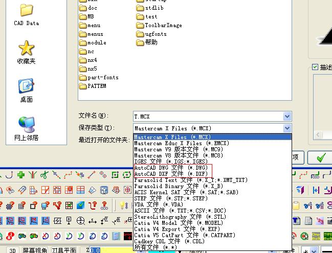The image size is (332, 253).
Task: Choose Mastercam V9 版本文件 (*.MC9)
Action: [212, 149]
